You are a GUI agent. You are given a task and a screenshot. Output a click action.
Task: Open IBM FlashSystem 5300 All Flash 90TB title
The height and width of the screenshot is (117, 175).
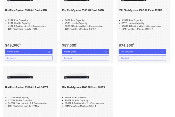click(x=83, y=10)
